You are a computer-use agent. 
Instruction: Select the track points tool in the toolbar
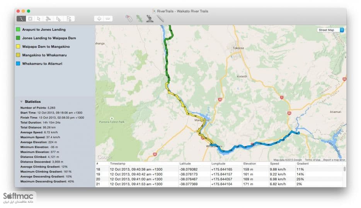(x=21, y=18)
